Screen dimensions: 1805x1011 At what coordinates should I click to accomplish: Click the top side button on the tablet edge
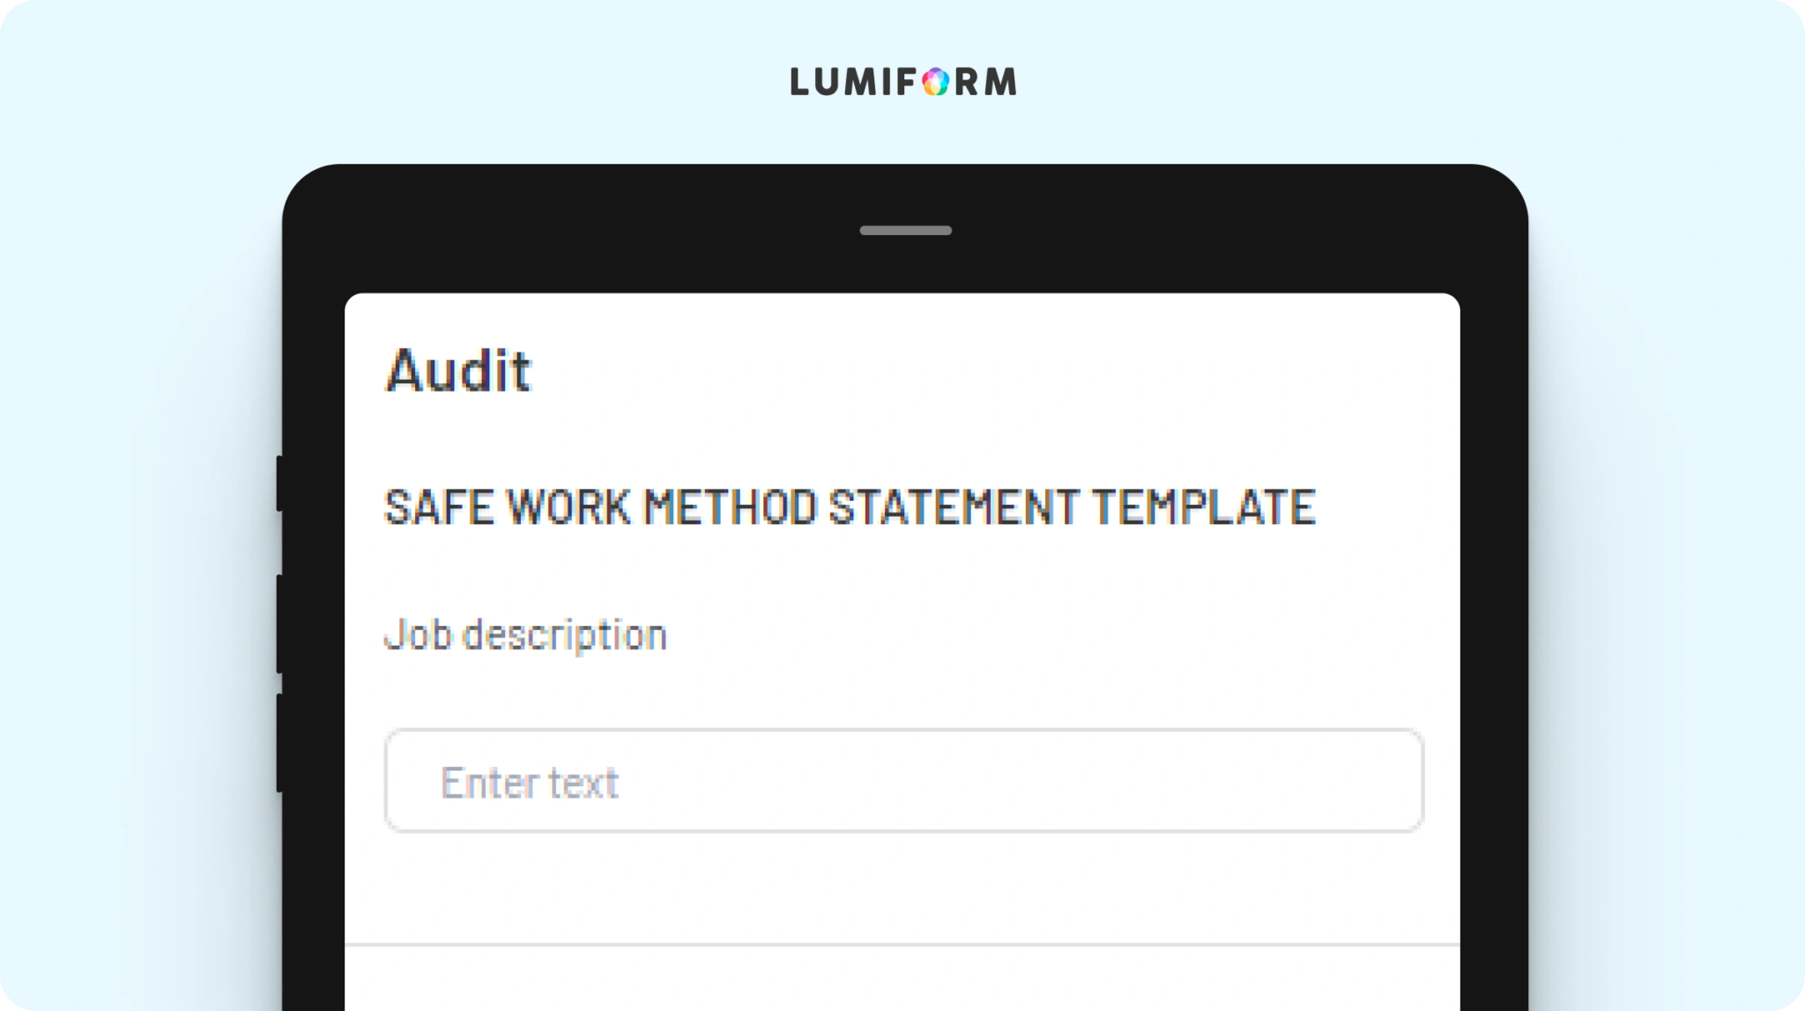tap(279, 483)
